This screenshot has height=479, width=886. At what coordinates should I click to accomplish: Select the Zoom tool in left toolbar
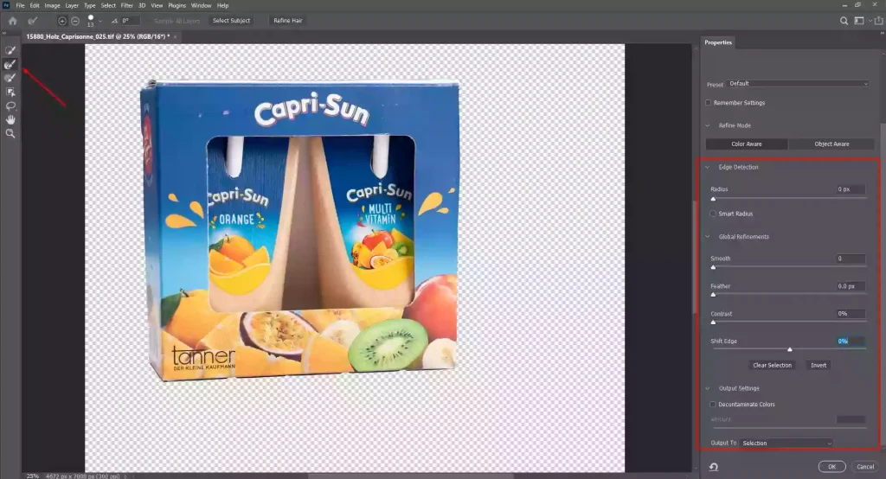click(x=10, y=133)
